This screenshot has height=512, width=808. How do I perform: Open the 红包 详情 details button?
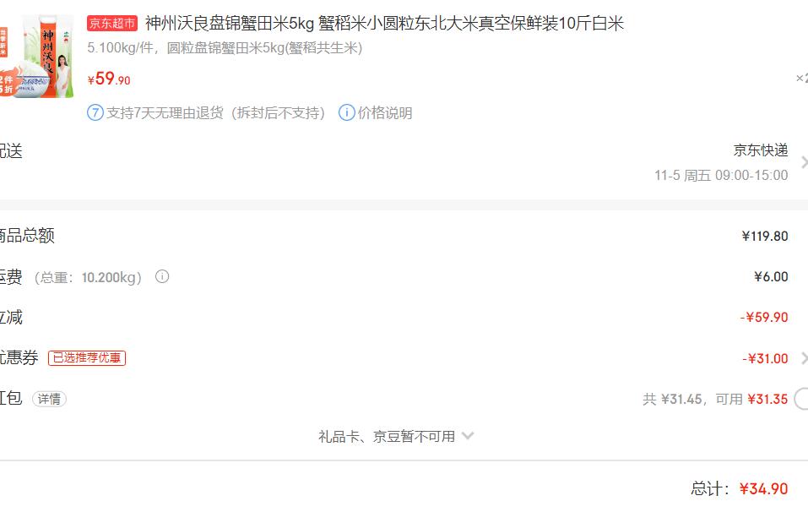click(x=50, y=399)
